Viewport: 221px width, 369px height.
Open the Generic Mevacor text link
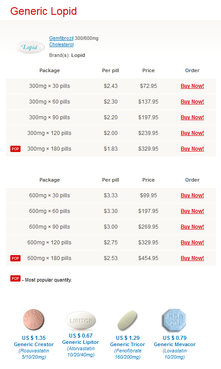[175, 344]
